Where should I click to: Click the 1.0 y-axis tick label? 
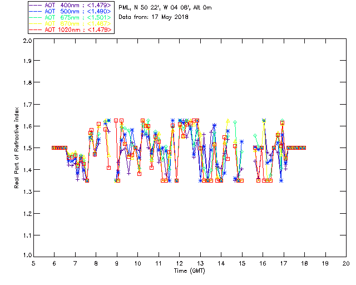click(27, 255)
